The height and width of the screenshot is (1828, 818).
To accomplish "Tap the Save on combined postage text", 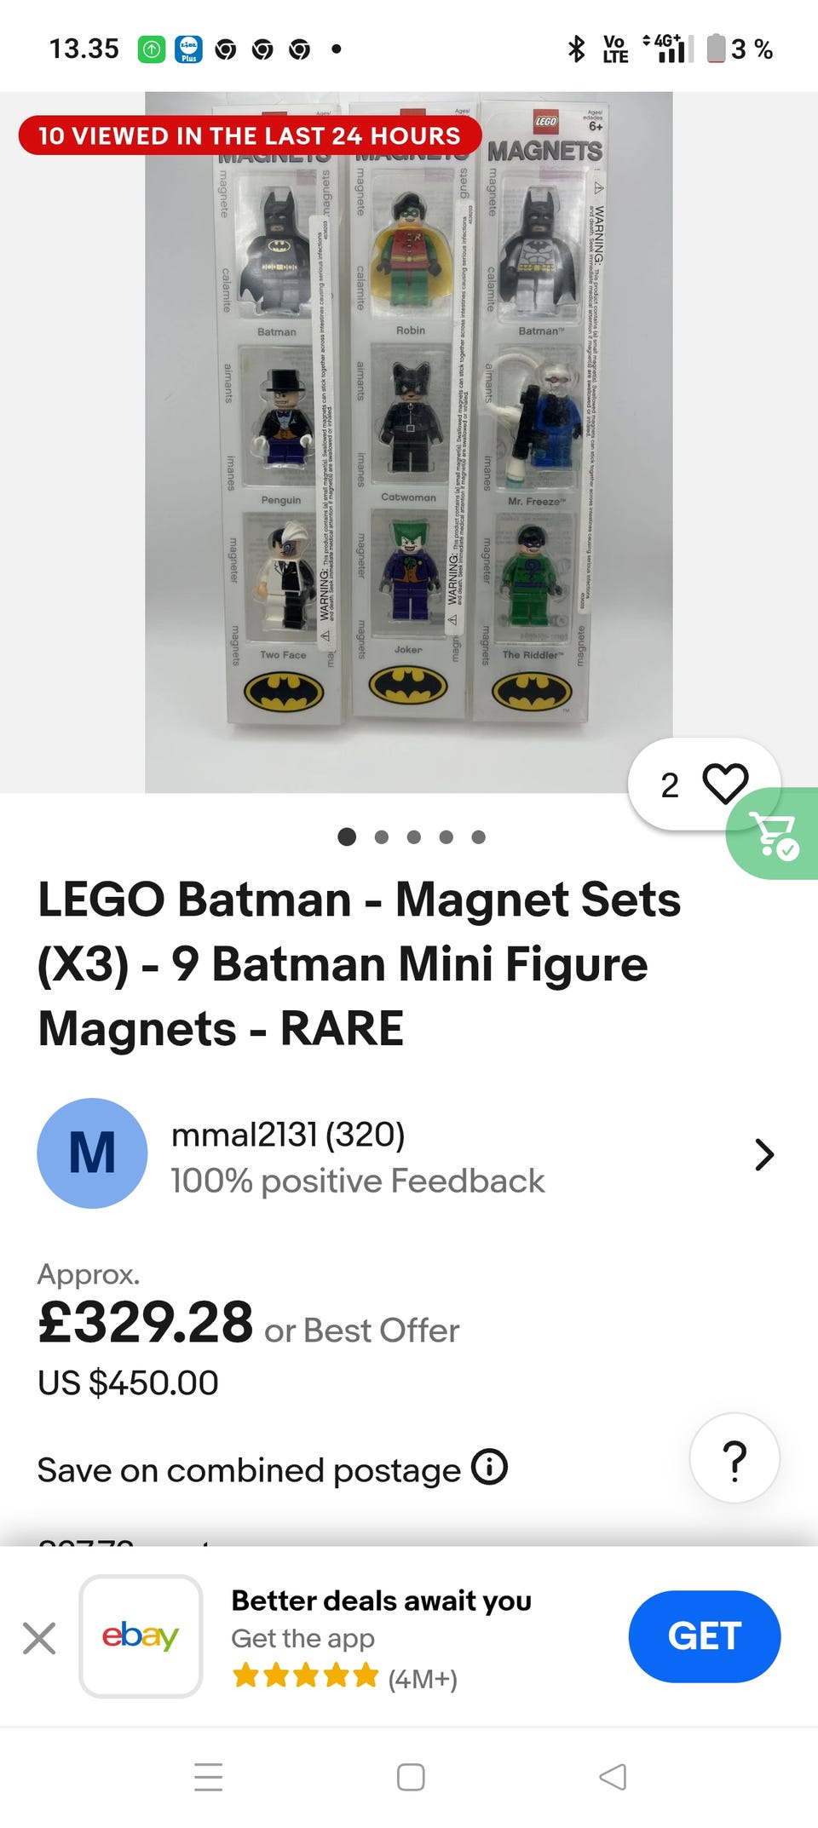I will pyautogui.click(x=249, y=1470).
